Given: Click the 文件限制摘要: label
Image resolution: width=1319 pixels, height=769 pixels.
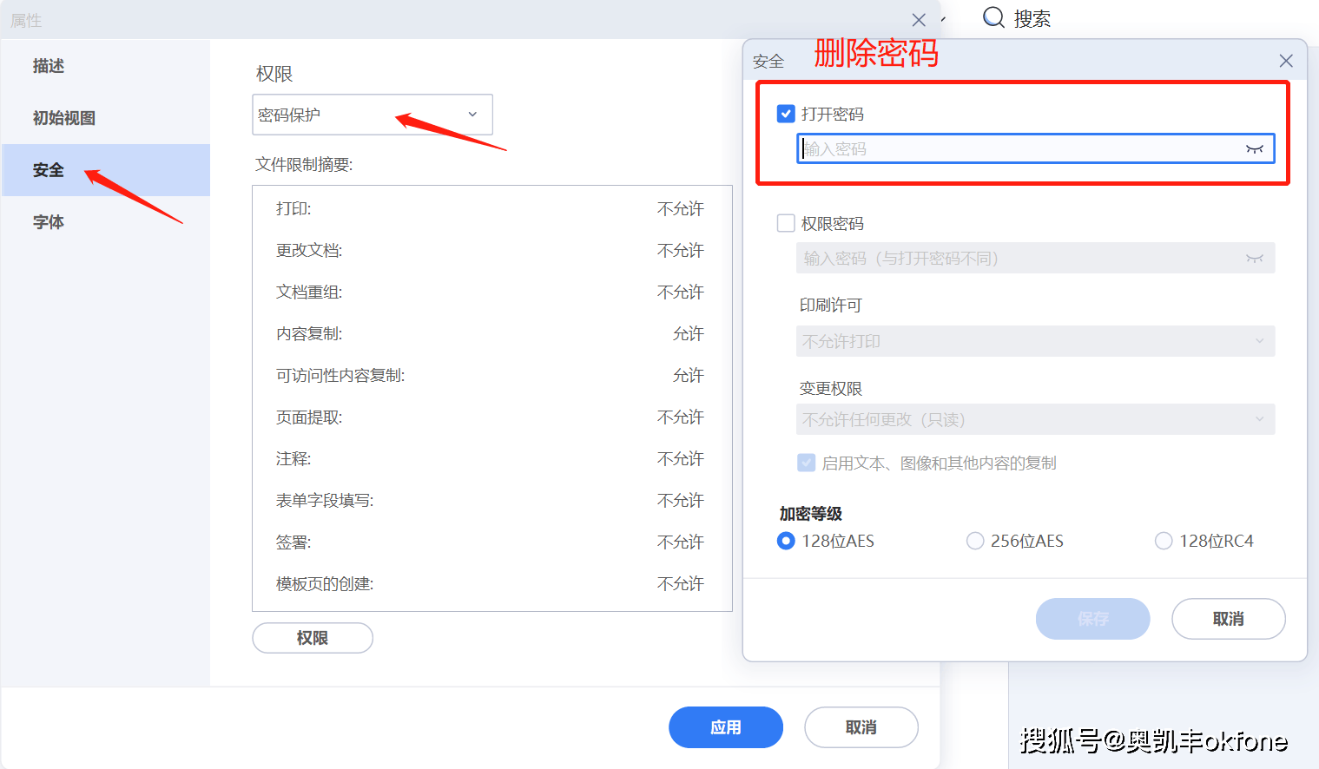Looking at the screenshot, I should tap(304, 164).
